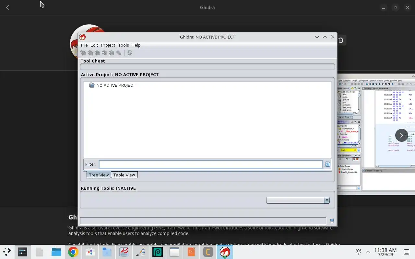Maximize the Ghidra project window with the up-chevron

tap(325, 37)
